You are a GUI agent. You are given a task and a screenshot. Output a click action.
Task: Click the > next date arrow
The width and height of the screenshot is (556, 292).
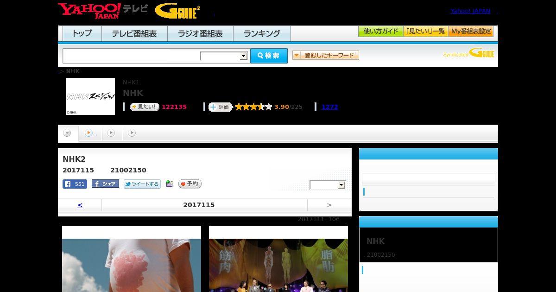pos(329,205)
